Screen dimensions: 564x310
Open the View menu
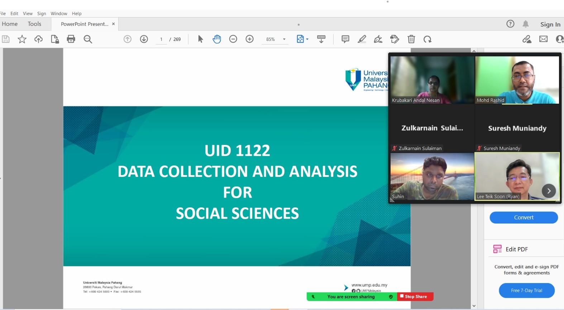click(28, 14)
